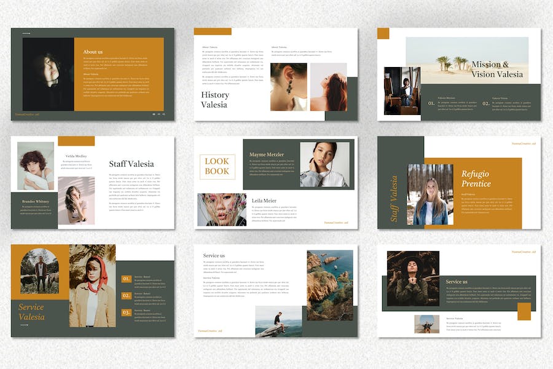553x369 pixels.
Task: Click the Leila Meier name
Action: coord(264,200)
